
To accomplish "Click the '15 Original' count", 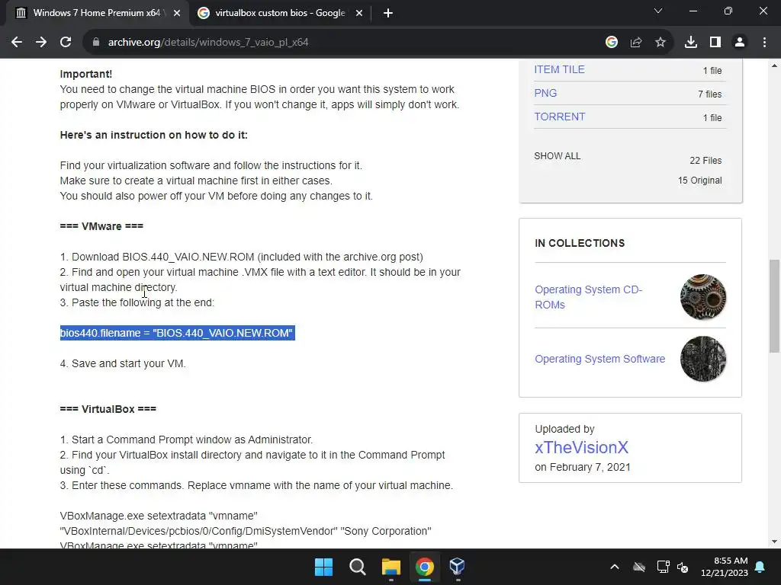I will click(699, 180).
